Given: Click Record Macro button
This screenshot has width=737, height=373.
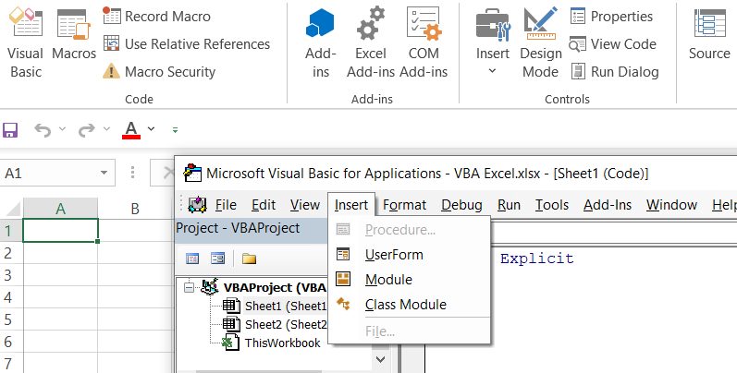Looking at the screenshot, I should (157, 16).
